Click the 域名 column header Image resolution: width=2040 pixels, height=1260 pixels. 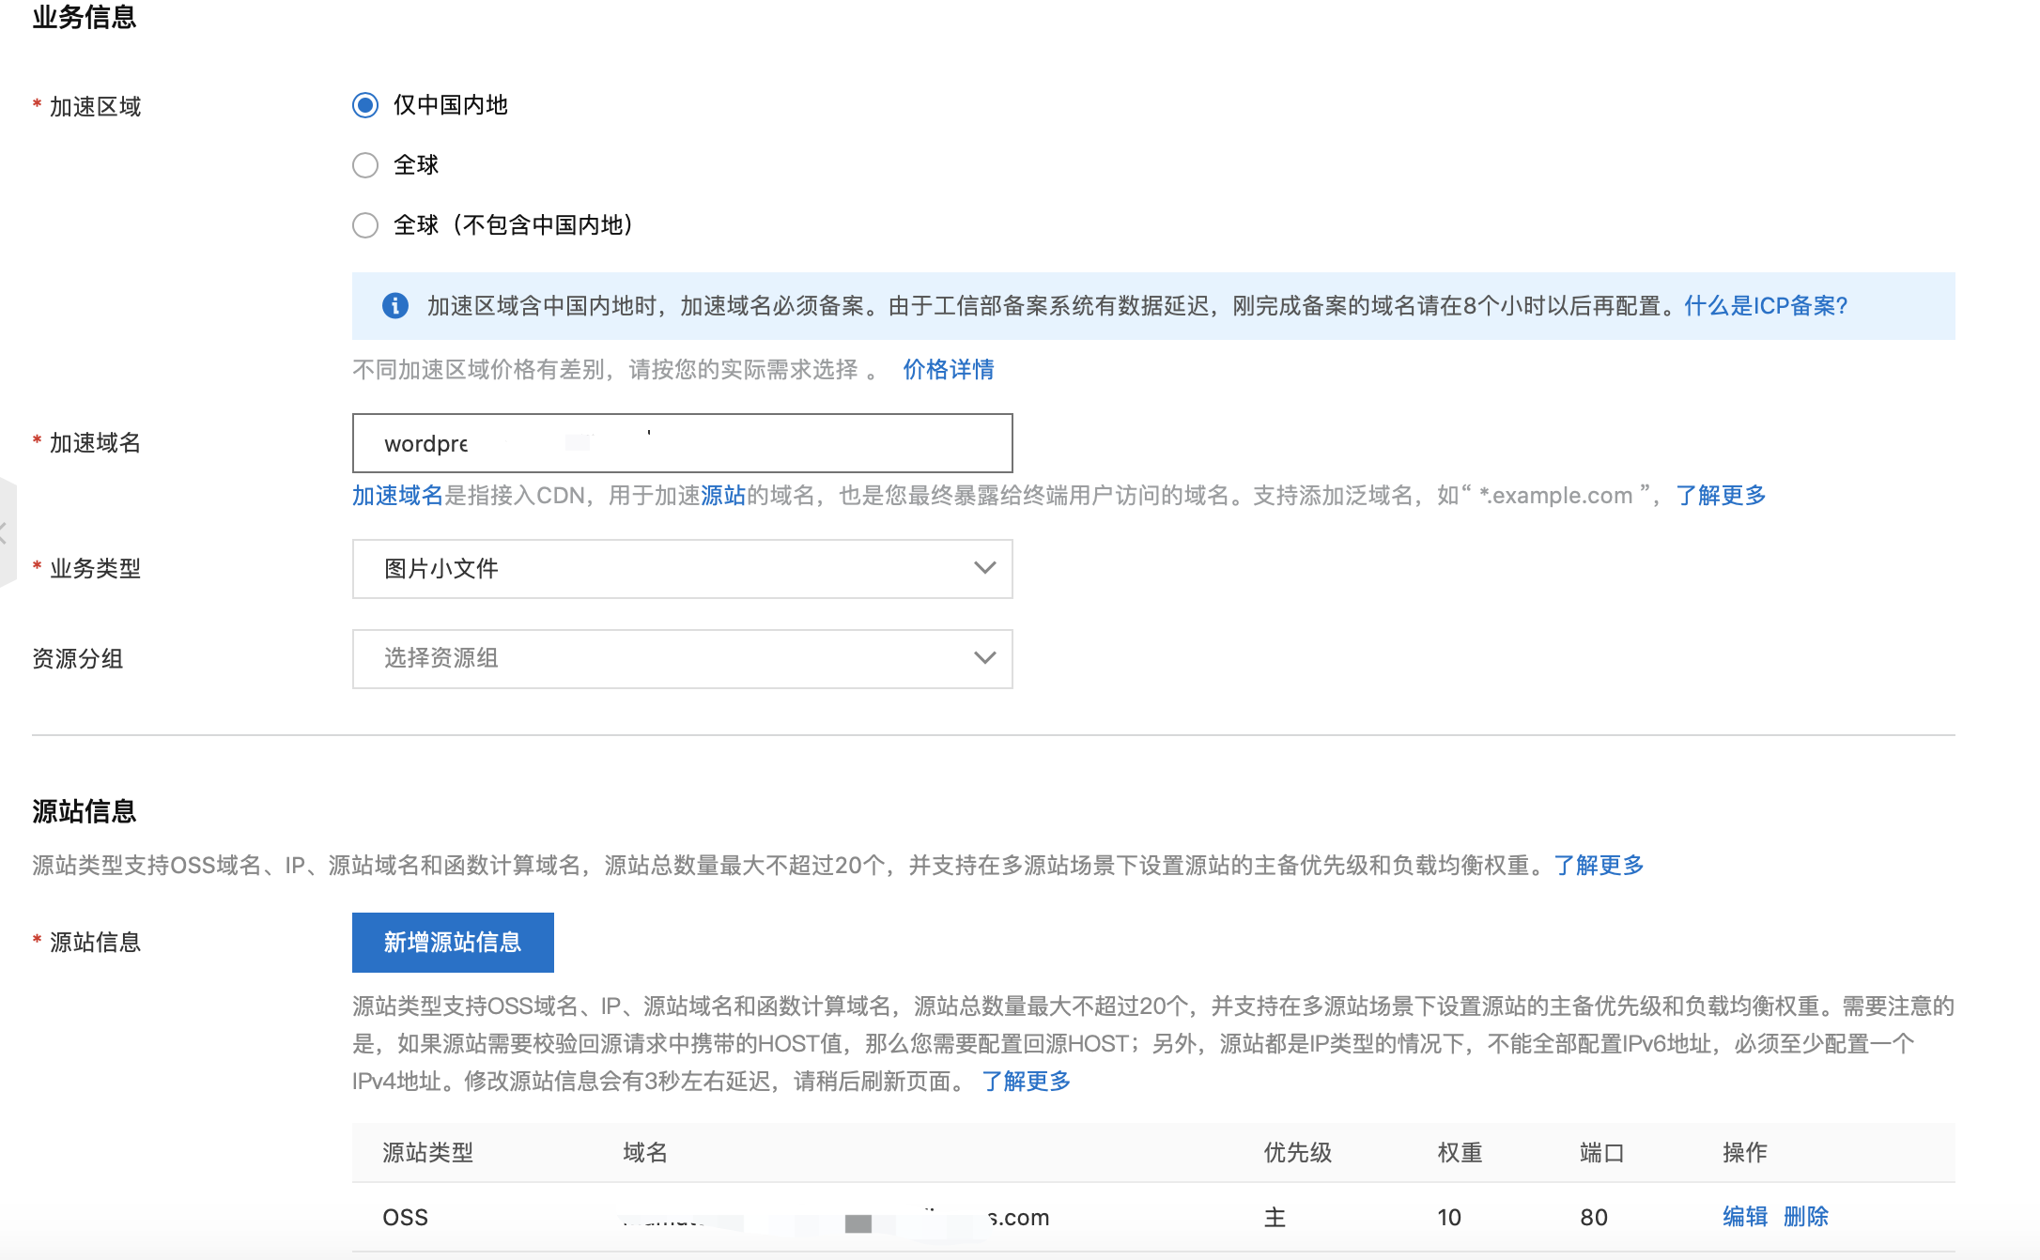tap(645, 1153)
